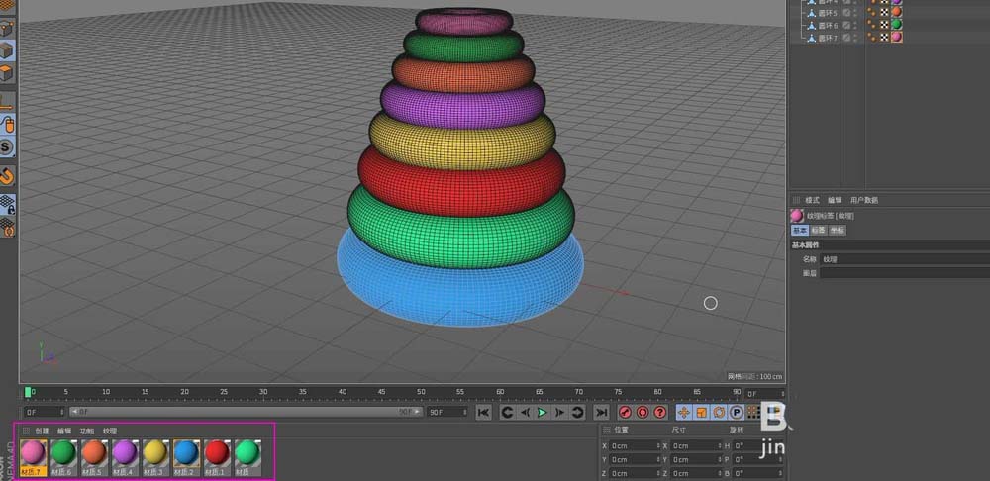This screenshot has height=481, width=990.
Task: Select the red 材质.1 material
Action: [x=217, y=457]
